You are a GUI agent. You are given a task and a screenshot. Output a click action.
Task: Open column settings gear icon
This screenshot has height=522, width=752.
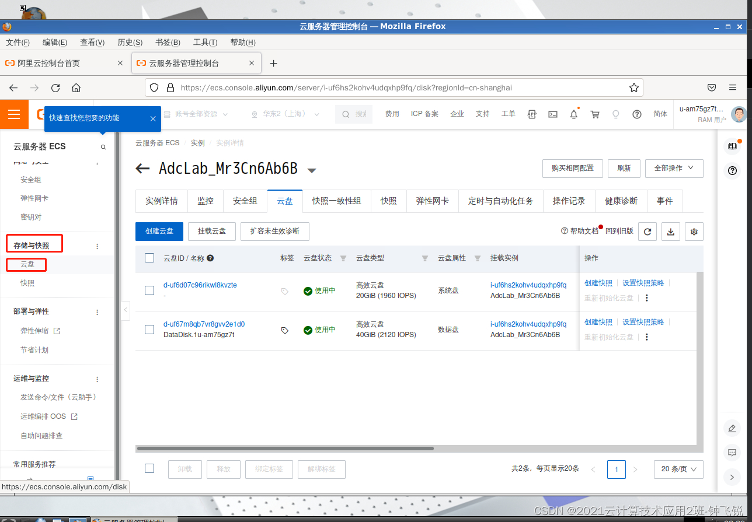[x=694, y=232]
